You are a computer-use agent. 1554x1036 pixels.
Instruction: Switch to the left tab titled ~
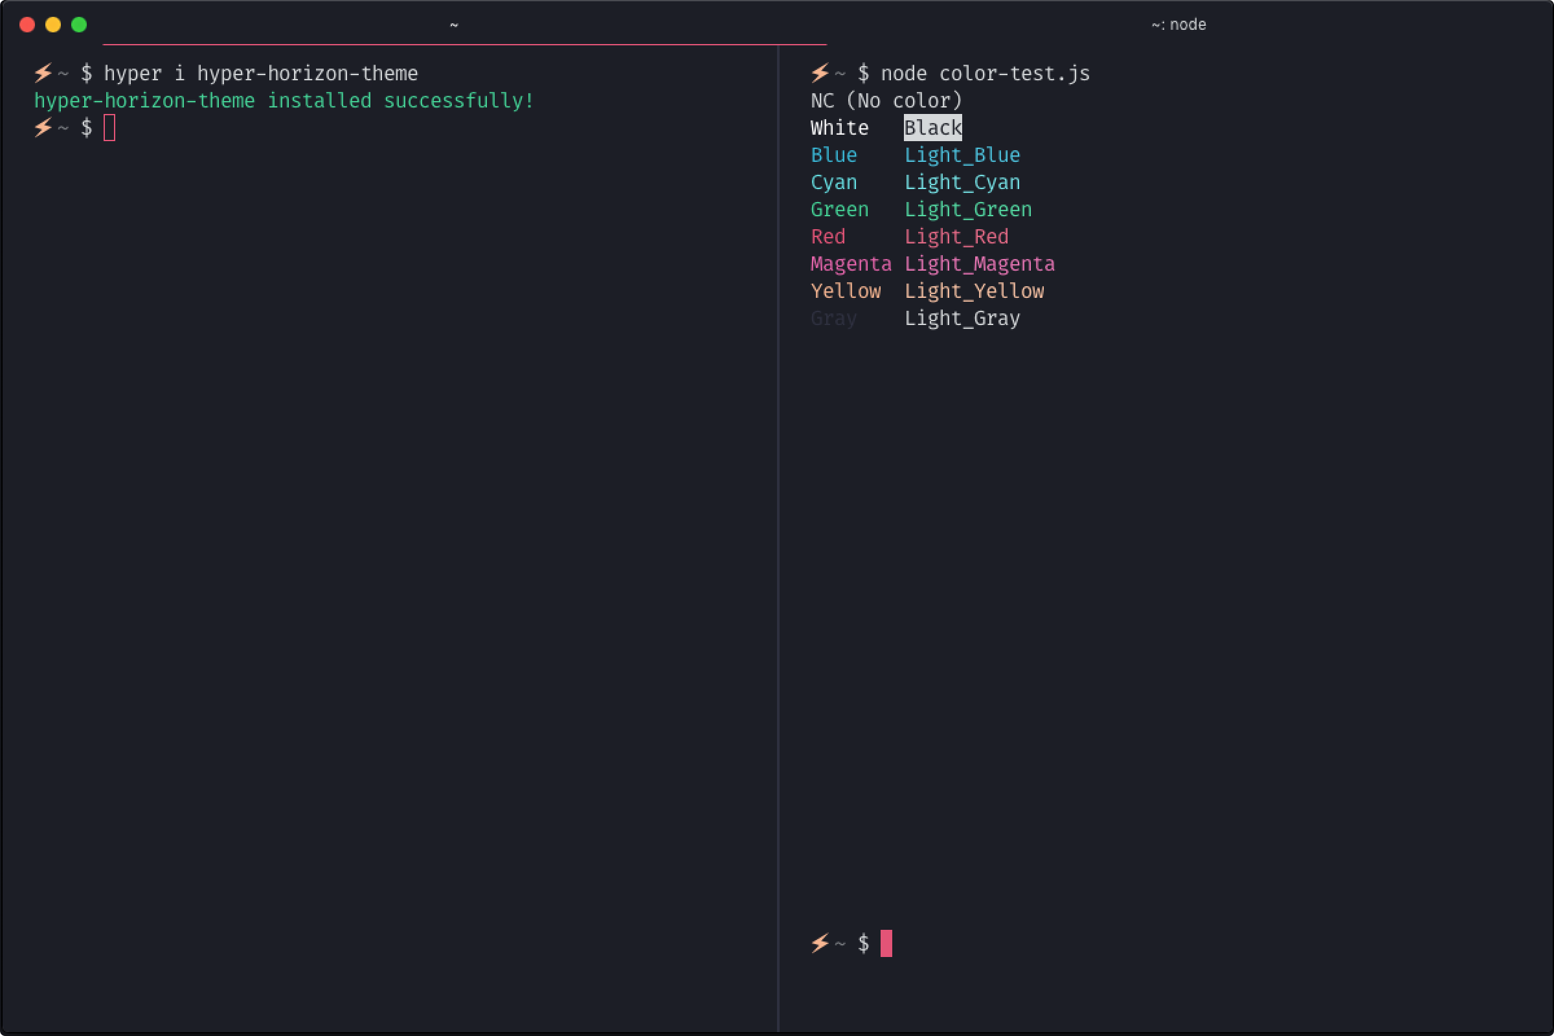pyautogui.click(x=453, y=25)
